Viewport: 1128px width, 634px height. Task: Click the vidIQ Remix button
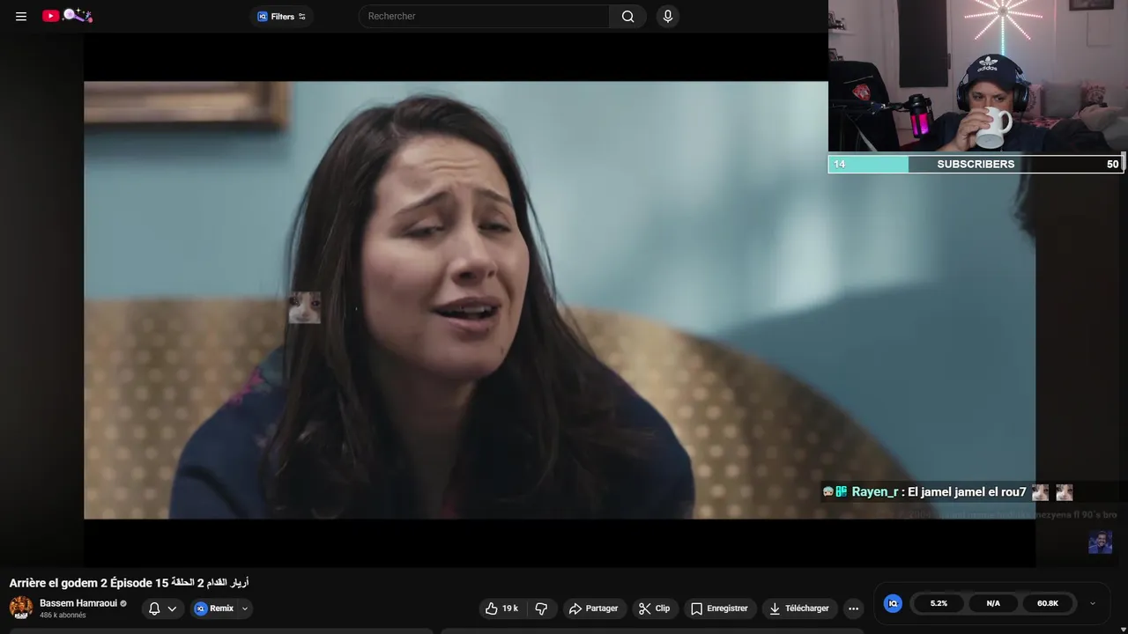click(x=214, y=608)
